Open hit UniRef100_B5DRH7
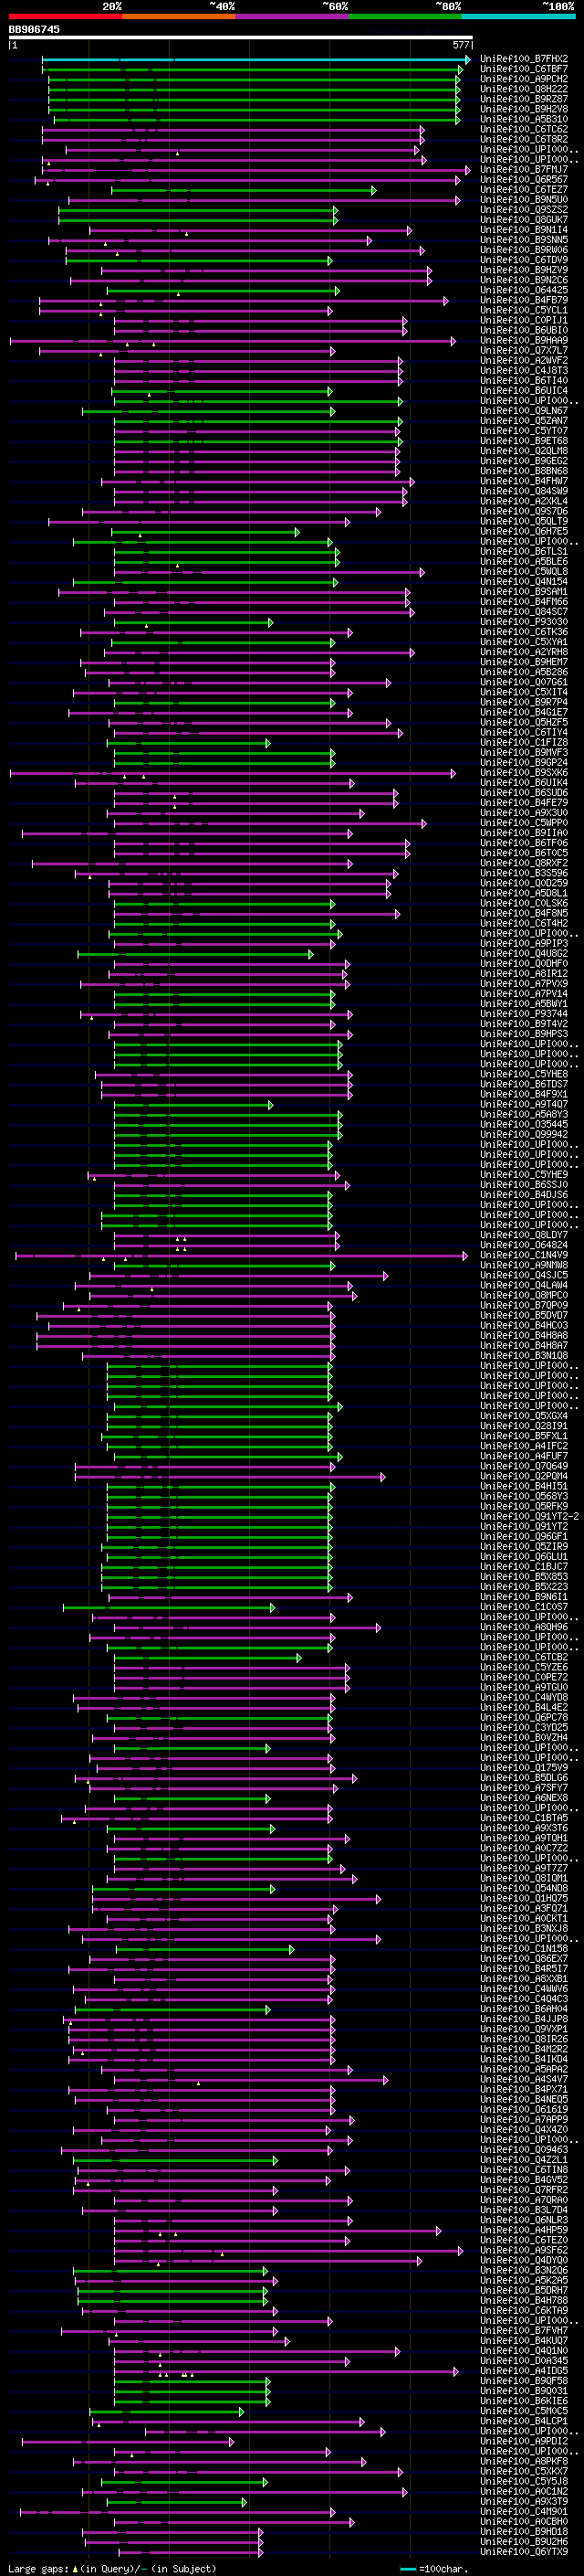The width and height of the screenshot is (584, 2576). click(x=524, y=2290)
